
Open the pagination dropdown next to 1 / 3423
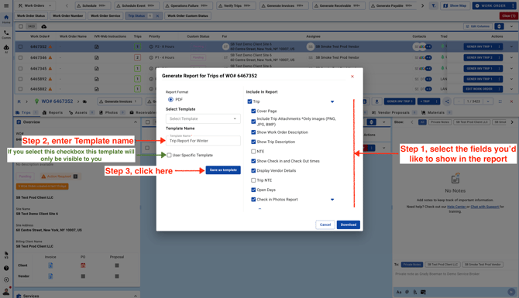click(x=488, y=101)
